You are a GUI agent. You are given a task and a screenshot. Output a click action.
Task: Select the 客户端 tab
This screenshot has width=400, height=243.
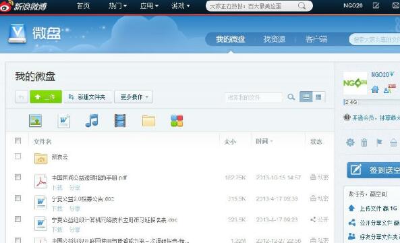316,39
